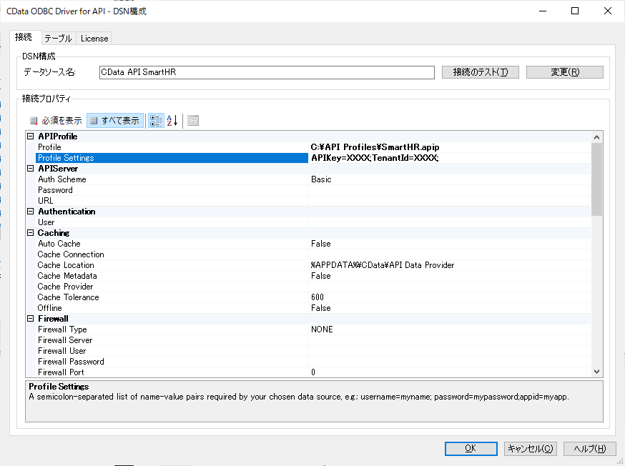Open help with ヘルプ button
This screenshot has height=466, width=625.
(x=590, y=449)
